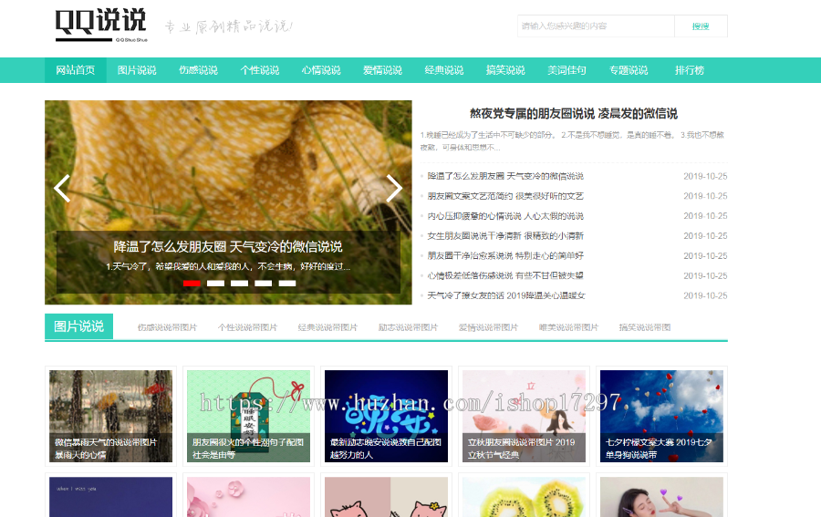821x517 pixels.
Task: Open article 降温了怎么发朋友圈 in the news list
Action: (x=505, y=176)
